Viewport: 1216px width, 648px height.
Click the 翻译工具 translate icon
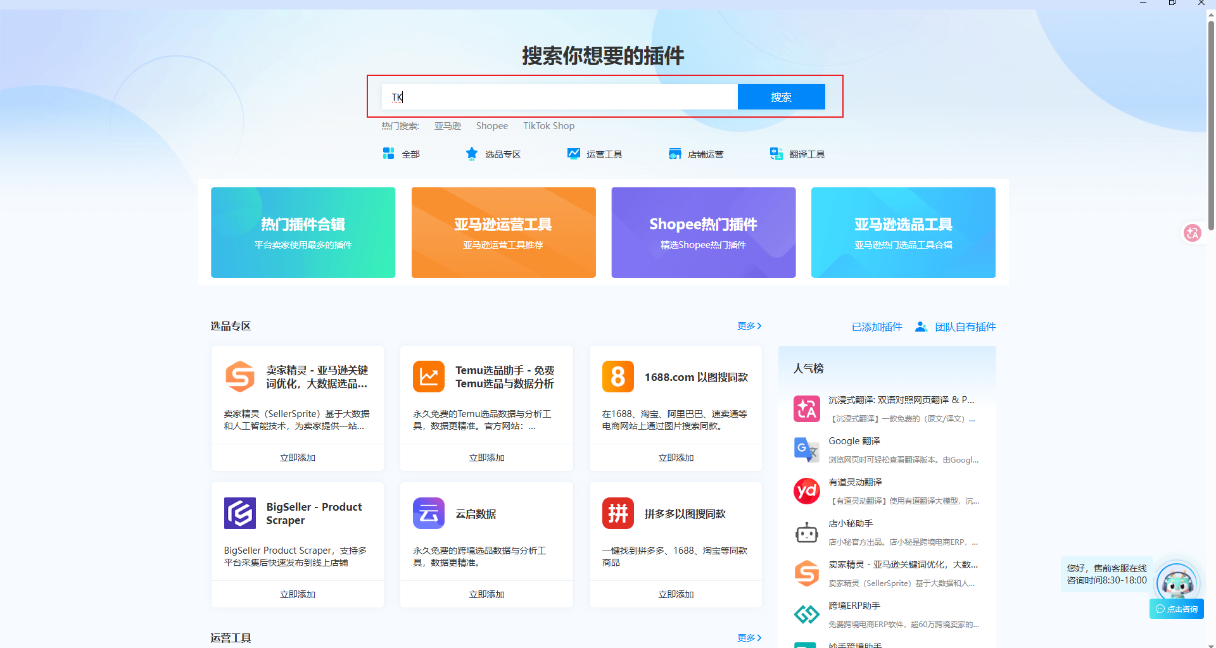[x=776, y=154]
